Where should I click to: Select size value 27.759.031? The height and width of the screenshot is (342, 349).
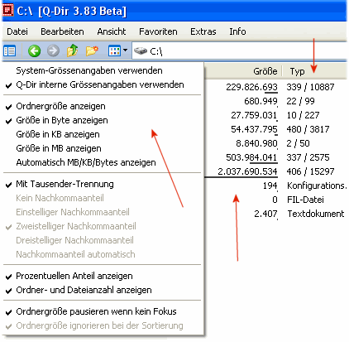point(254,115)
